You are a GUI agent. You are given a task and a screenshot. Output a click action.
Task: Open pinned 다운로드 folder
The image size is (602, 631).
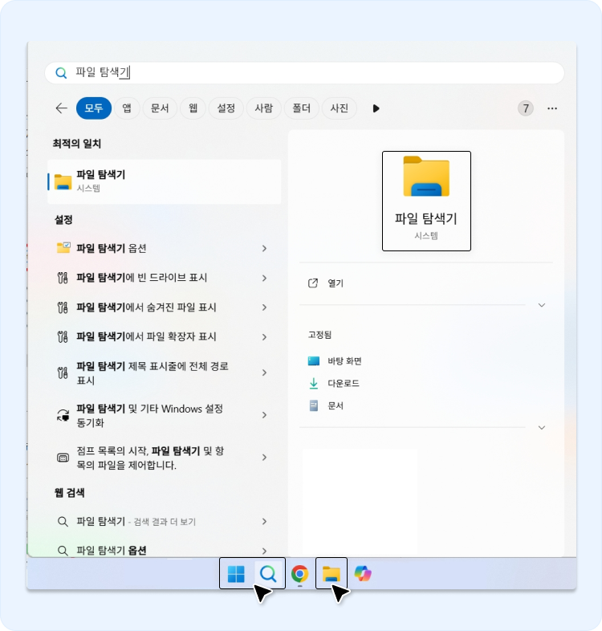(343, 384)
